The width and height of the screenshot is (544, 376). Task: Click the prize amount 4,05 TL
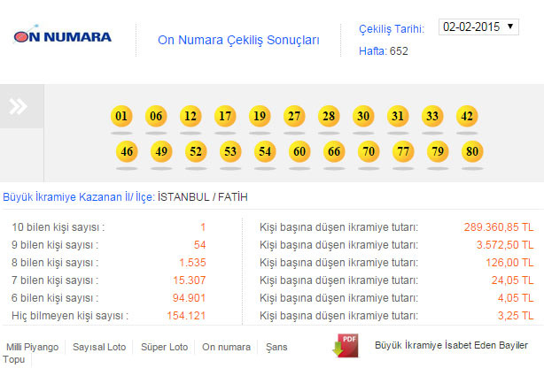[x=516, y=298]
